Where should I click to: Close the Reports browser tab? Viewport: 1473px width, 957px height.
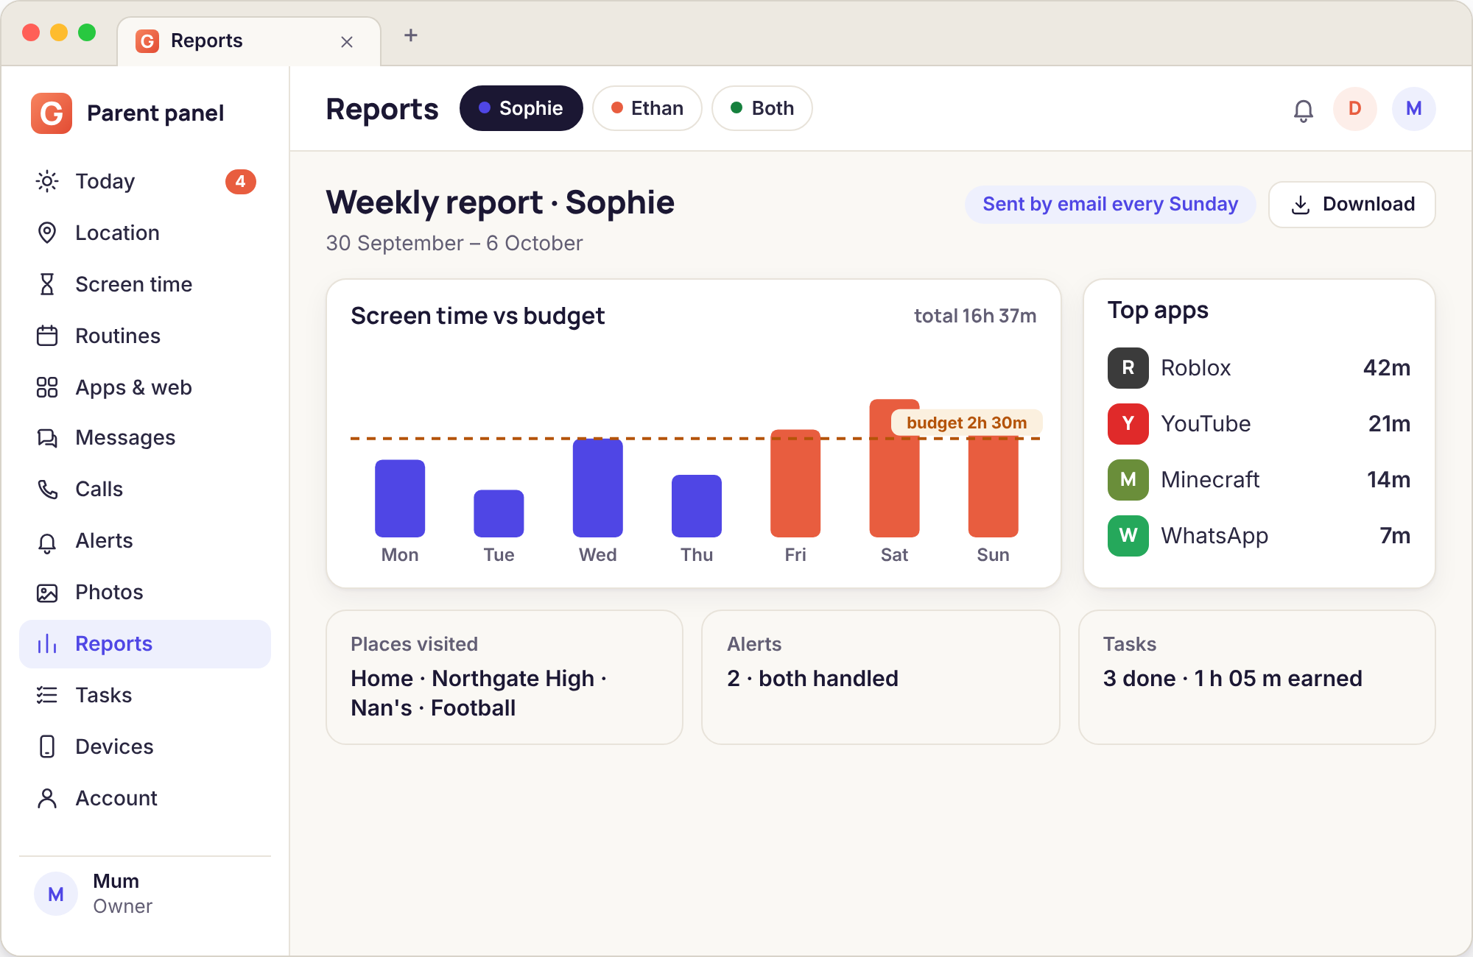click(x=347, y=42)
